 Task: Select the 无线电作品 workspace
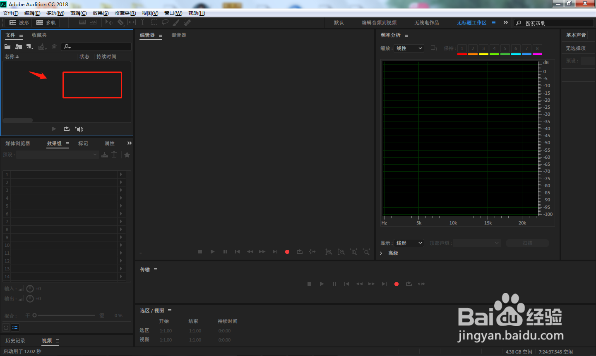point(427,23)
